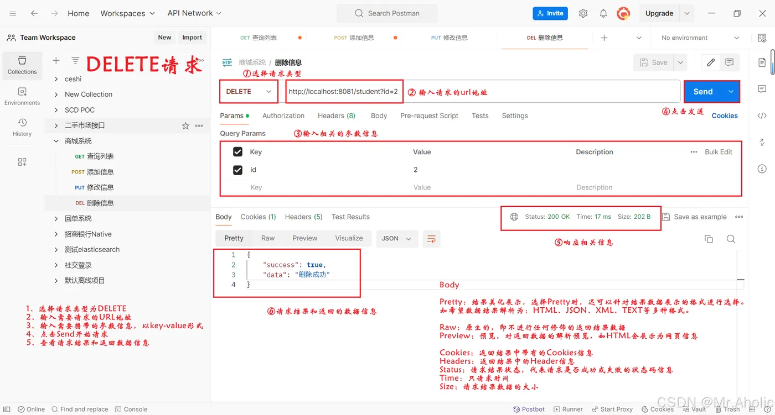Viewport: 775px width, 415px height.
Task: View response in Raw mode
Action: click(268, 238)
